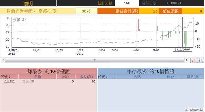This screenshot has width=205, height=112.
Task: Sort by 代號 in the blue table
Action: click(103, 77)
